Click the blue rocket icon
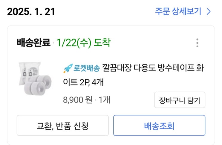 [66, 69]
